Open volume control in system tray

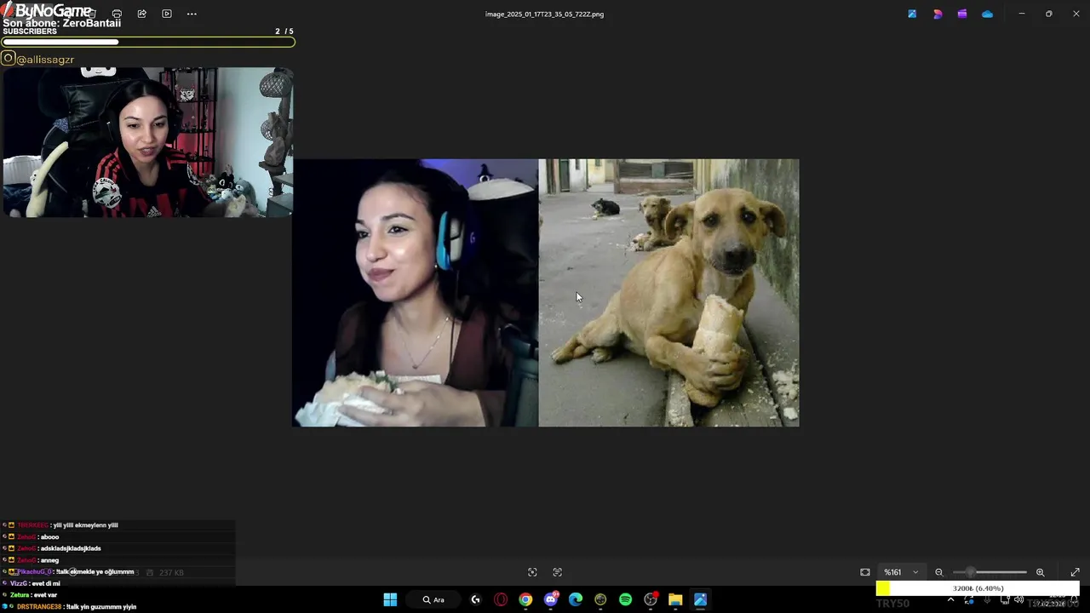tap(1018, 600)
